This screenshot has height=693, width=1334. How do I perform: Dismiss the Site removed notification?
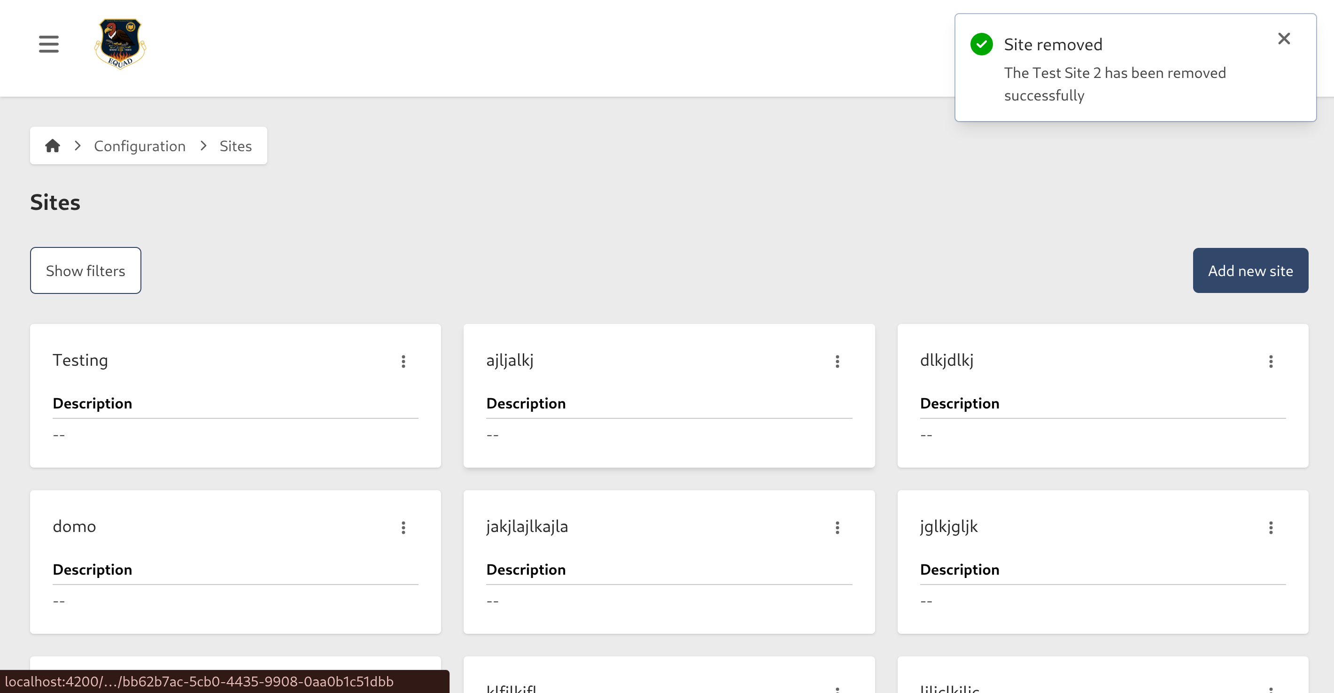[1284, 38]
